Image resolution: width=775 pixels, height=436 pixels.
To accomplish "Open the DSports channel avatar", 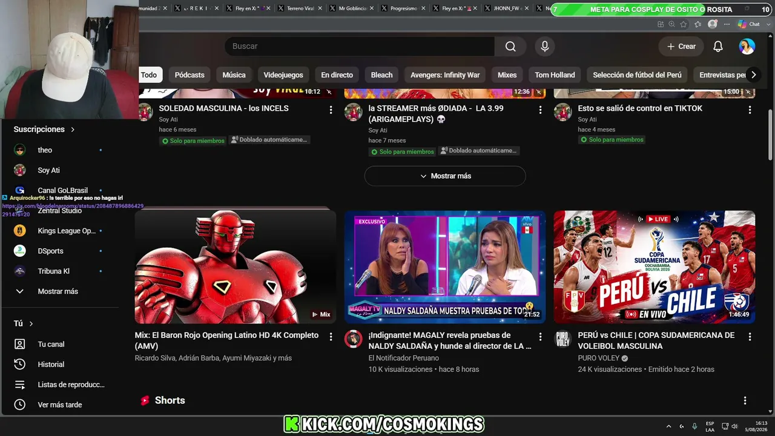I will click(x=20, y=251).
